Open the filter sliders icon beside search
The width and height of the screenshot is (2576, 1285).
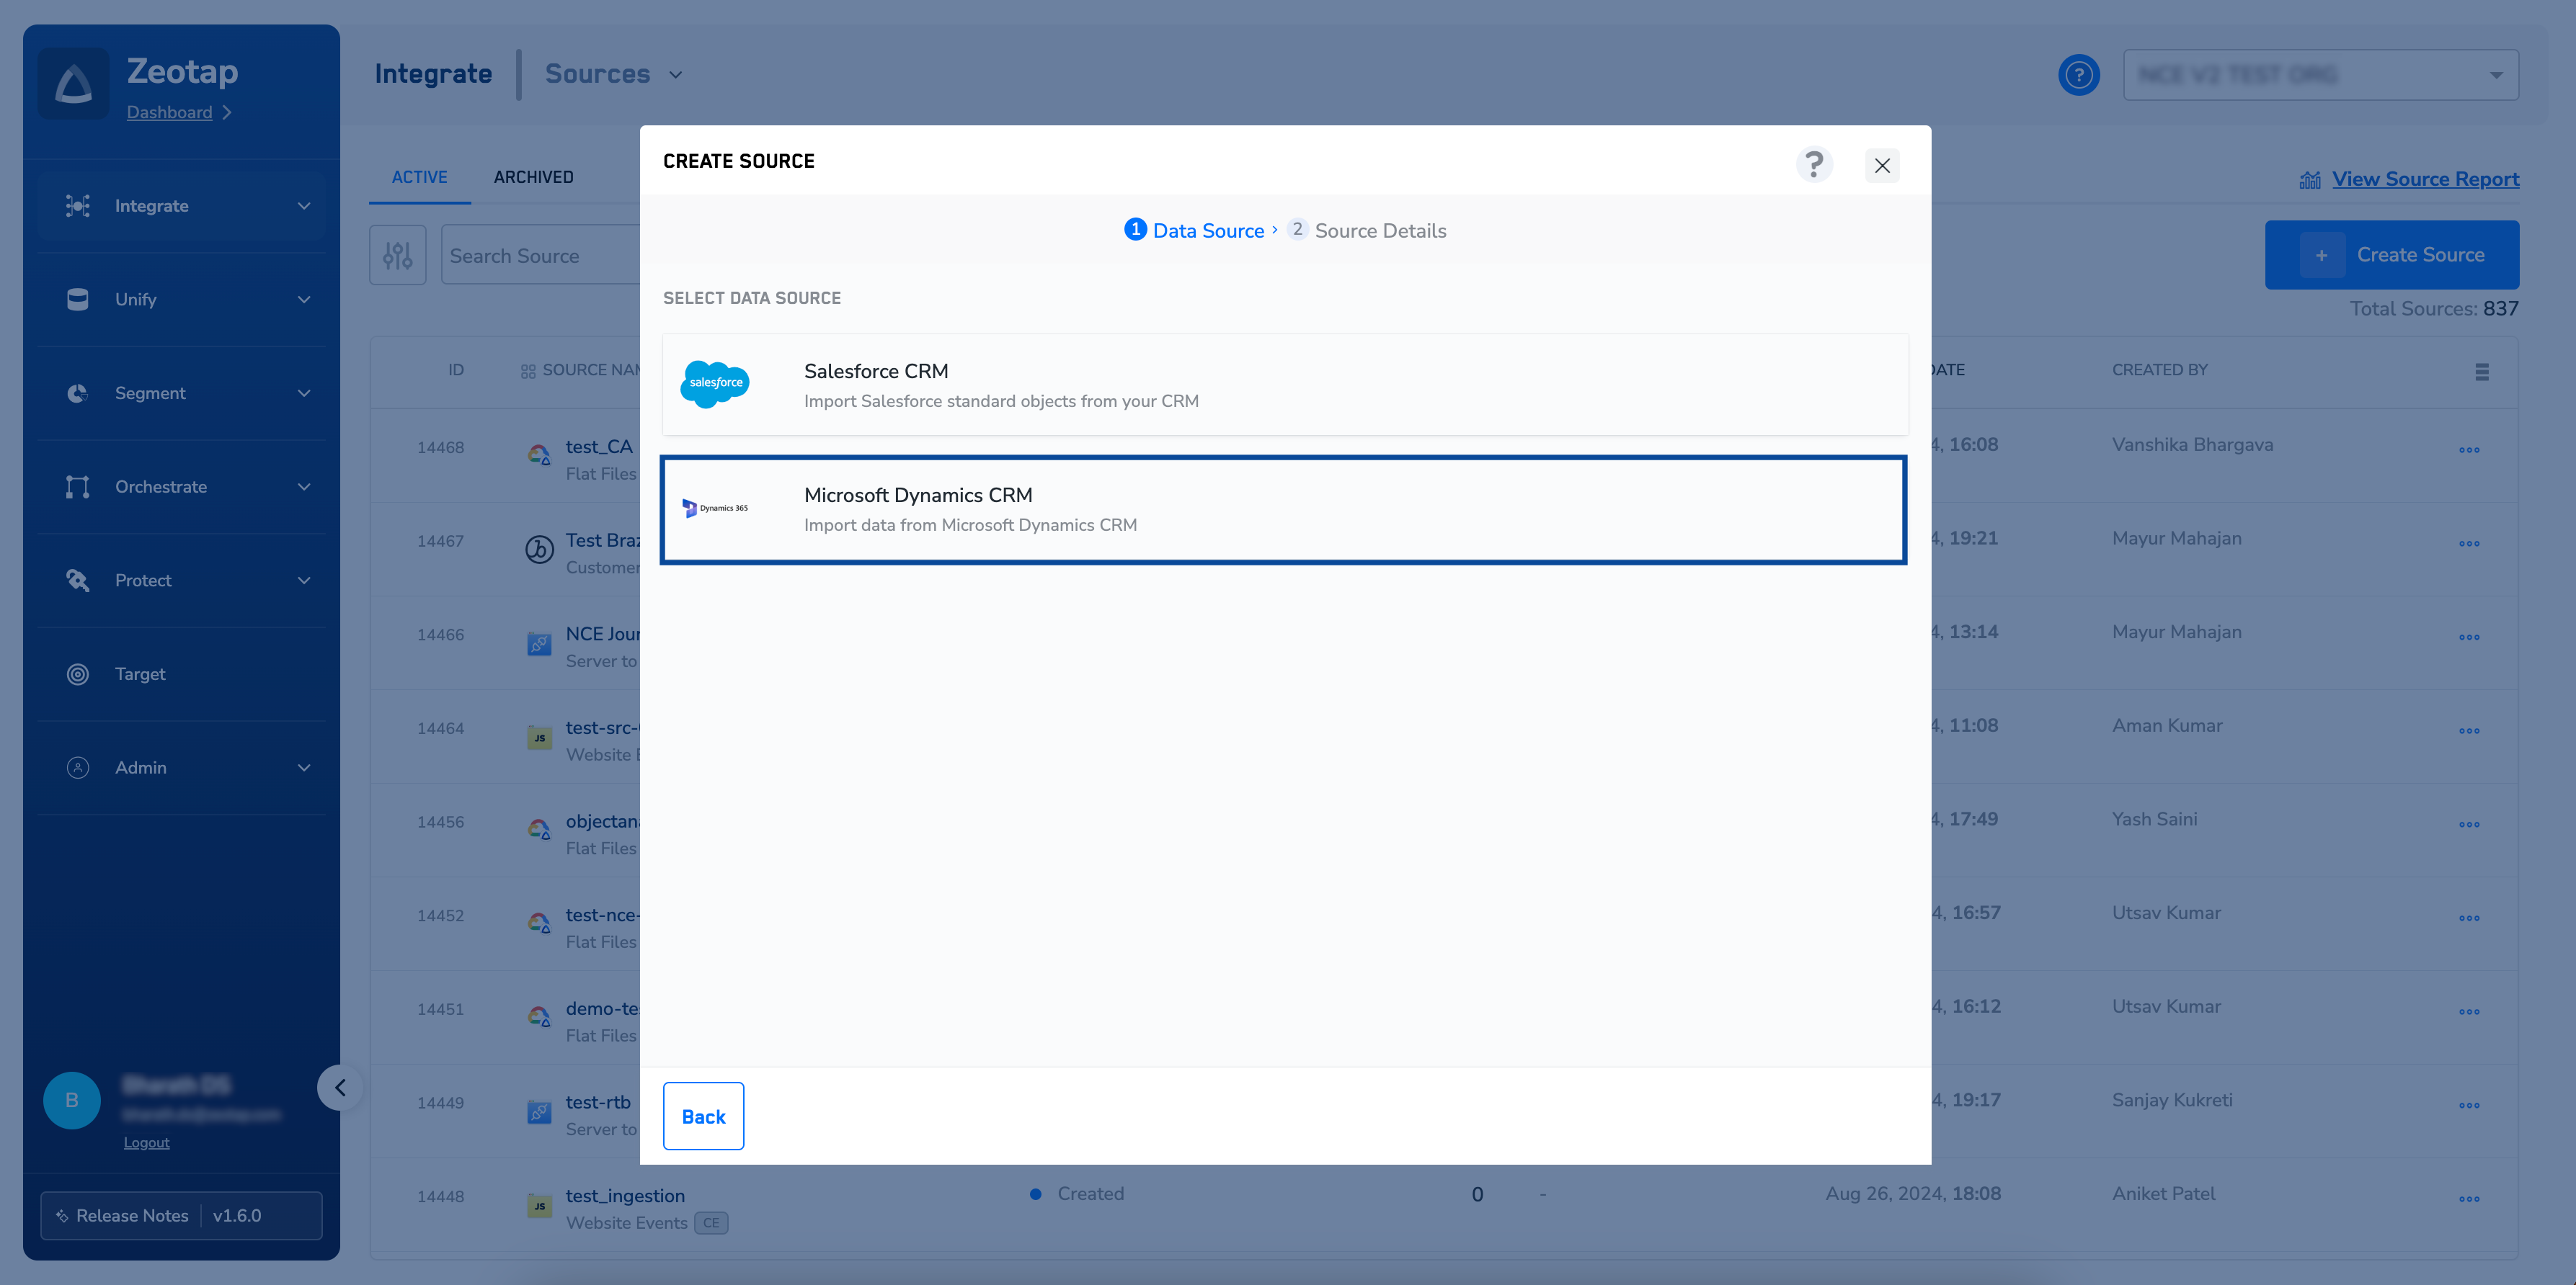click(x=397, y=256)
